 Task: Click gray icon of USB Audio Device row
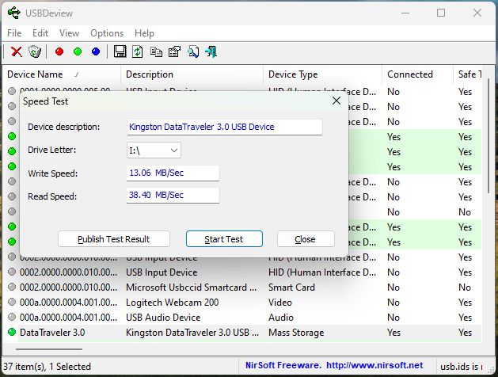(x=12, y=317)
